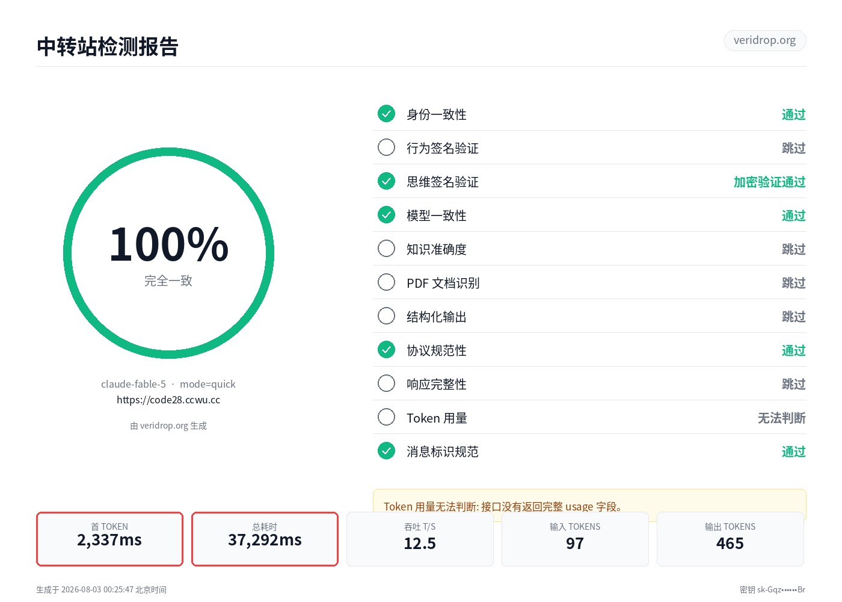
Task: Select the 总耗时 37,292ms card
Action: click(x=265, y=539)
